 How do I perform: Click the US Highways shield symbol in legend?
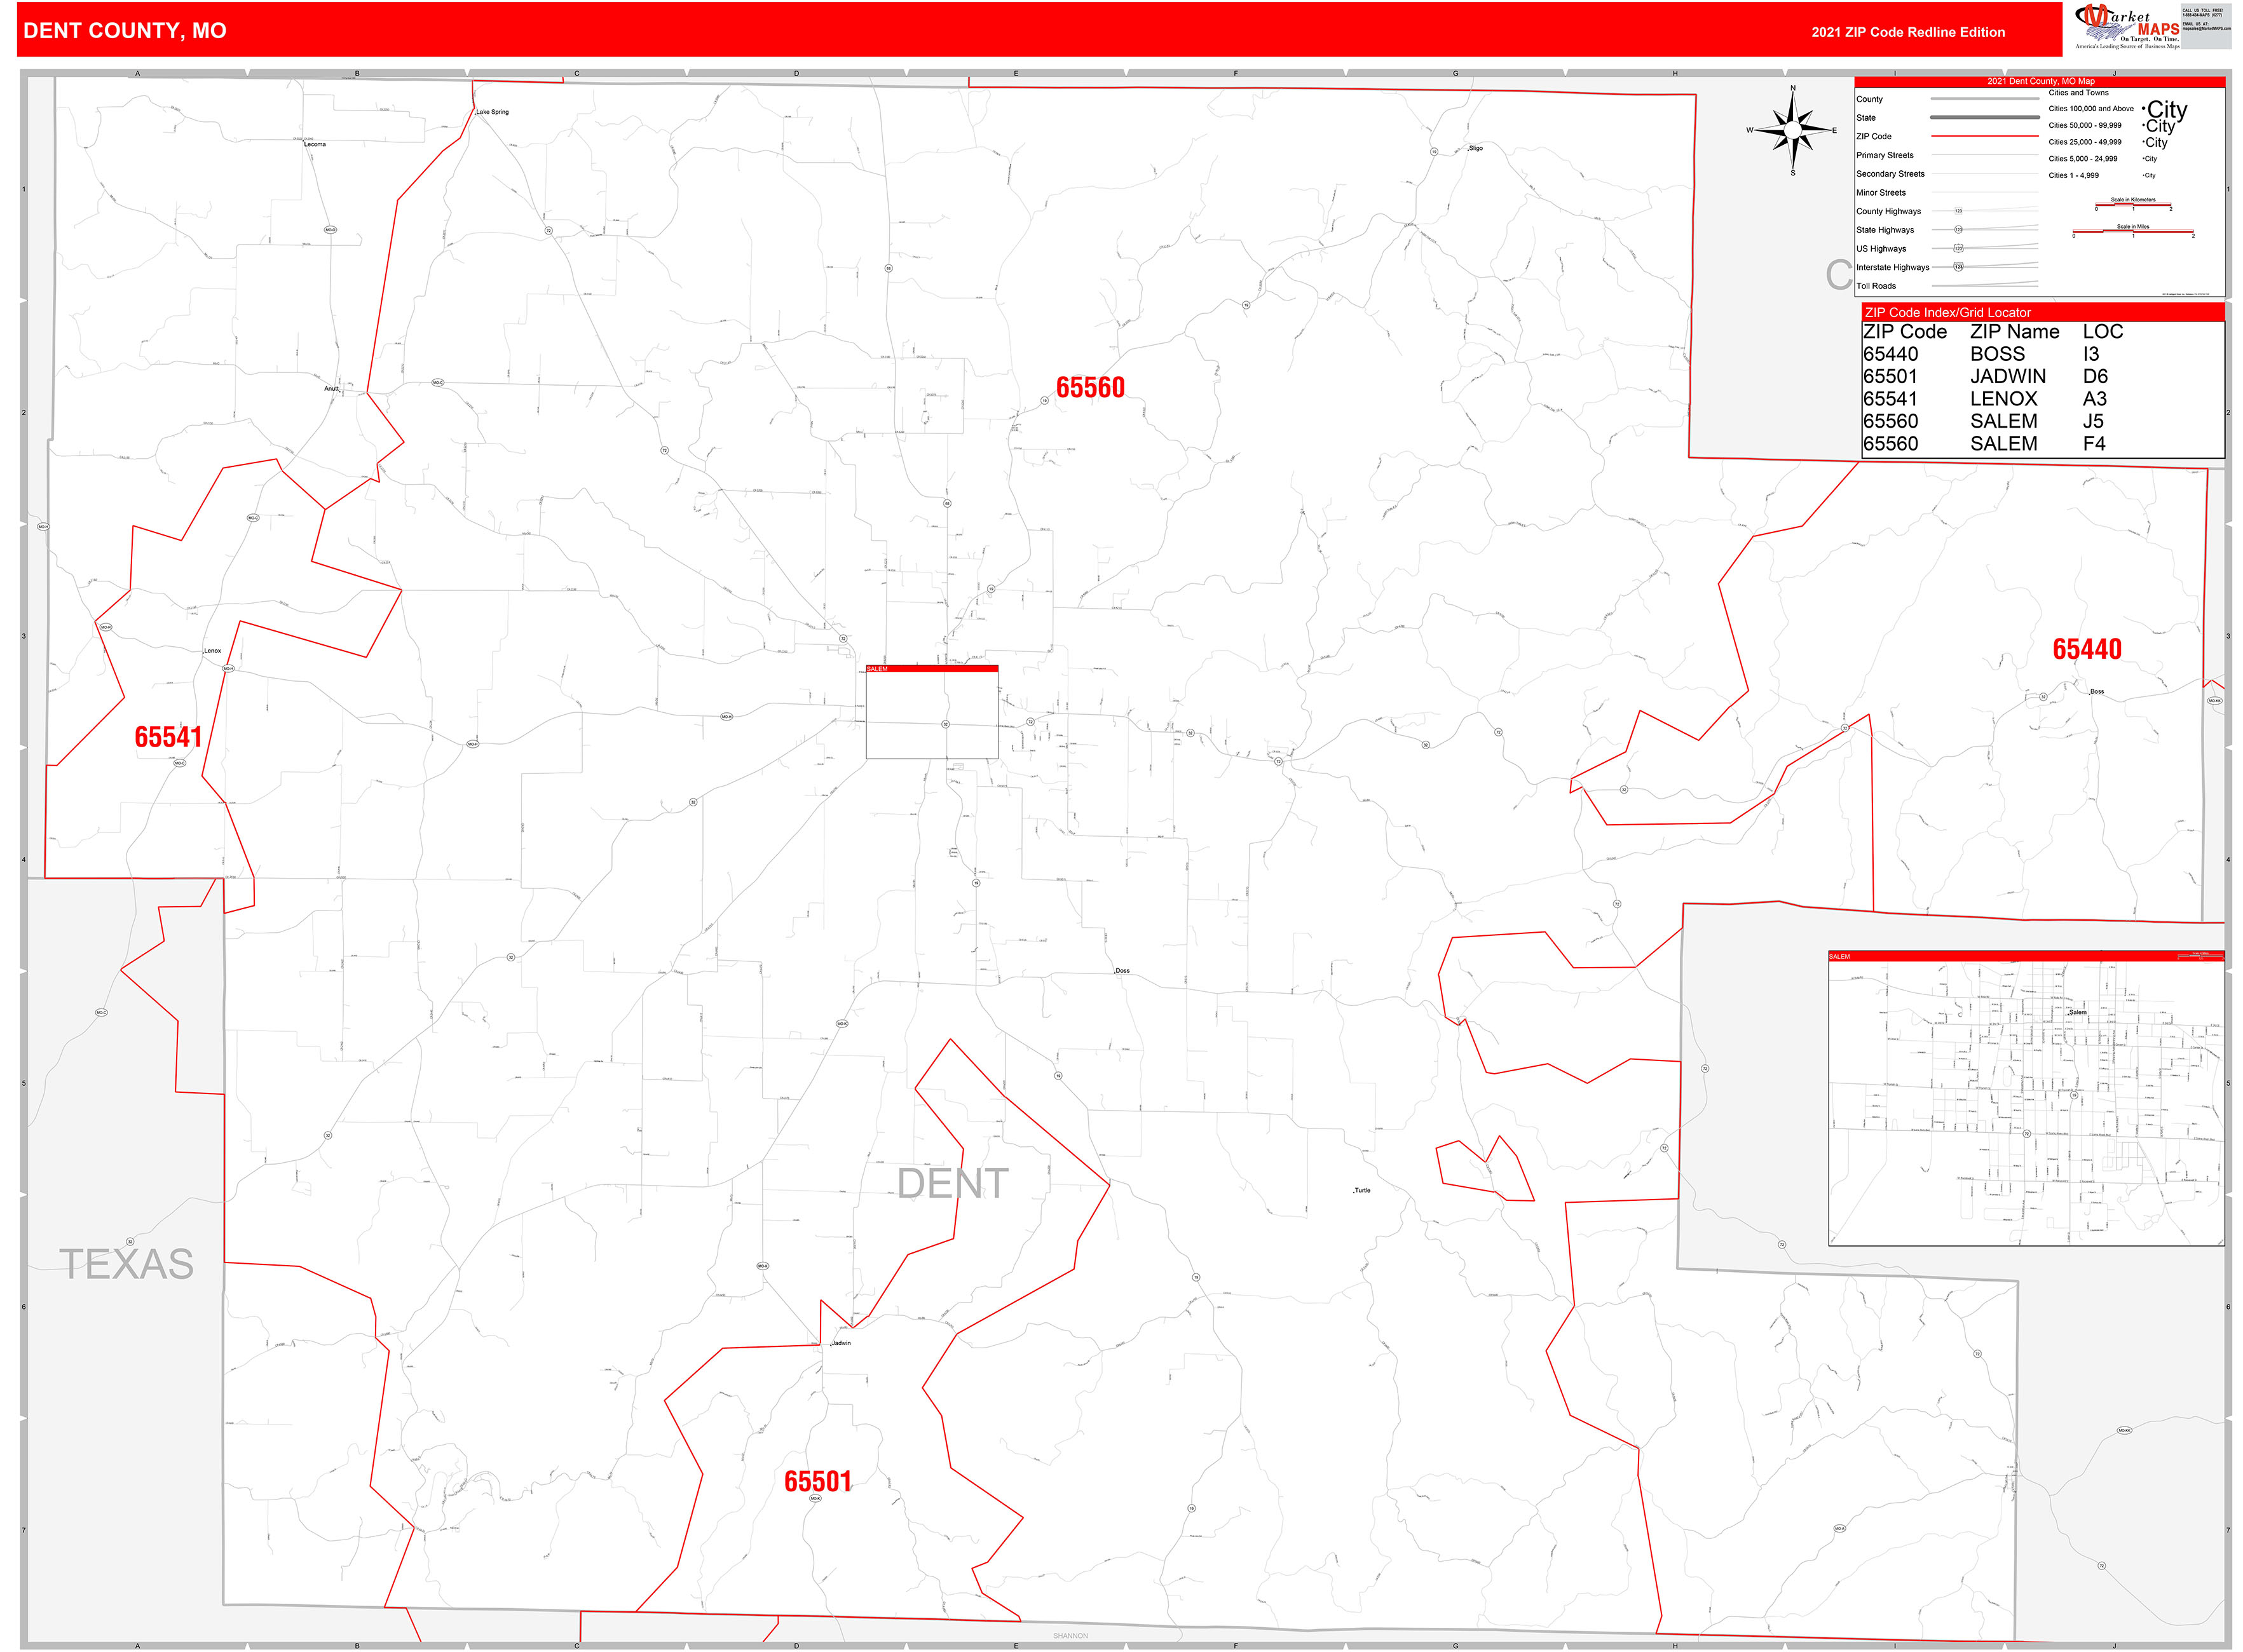point(1959,248)
